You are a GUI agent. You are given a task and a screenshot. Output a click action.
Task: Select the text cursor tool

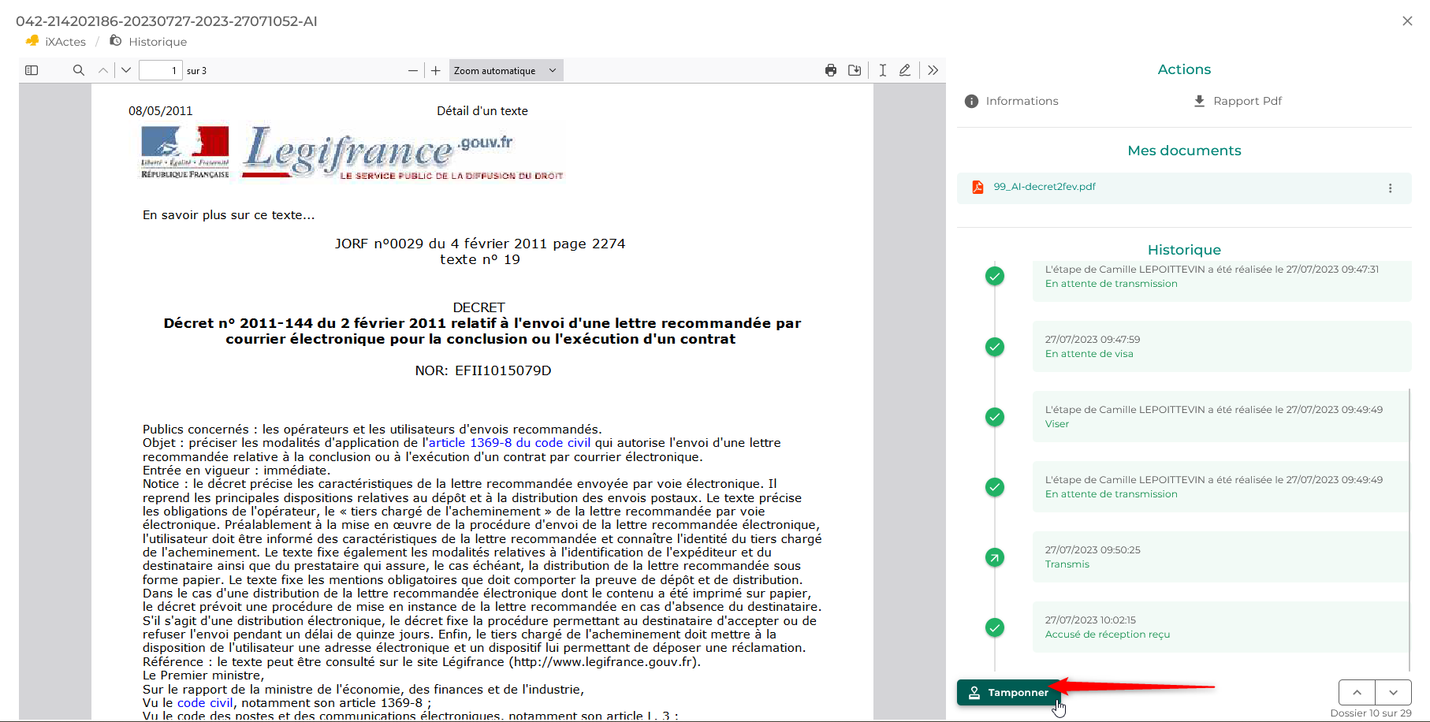883,70
